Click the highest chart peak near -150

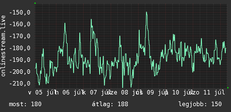pyautogui.click(x=146, y=12)
